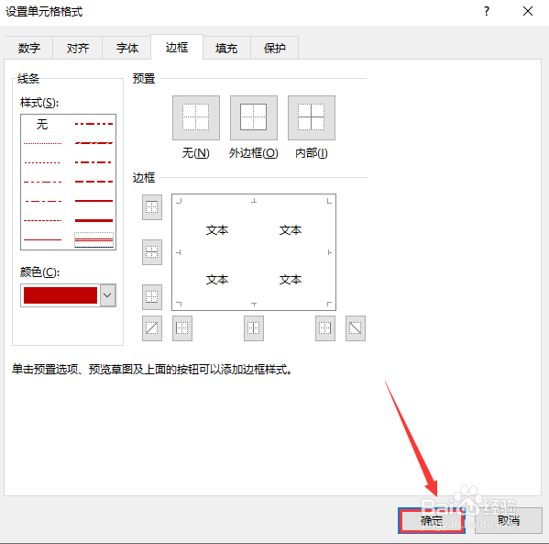Select the medium dash-dot-dot line style
The image size is (549, 544).
coord(93,124)
